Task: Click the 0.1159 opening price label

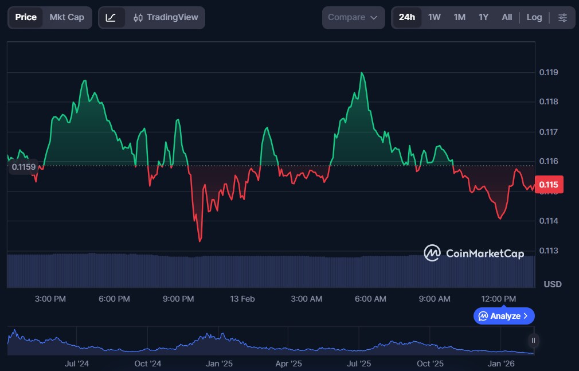Action: 23,167
